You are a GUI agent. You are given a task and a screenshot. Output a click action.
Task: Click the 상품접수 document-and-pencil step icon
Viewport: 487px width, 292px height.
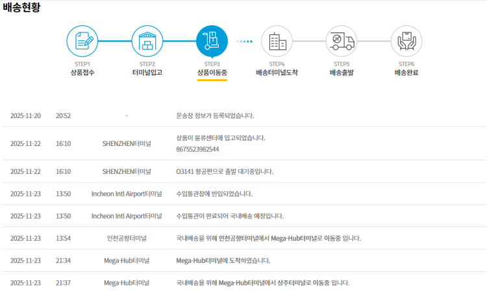click(82, 42)
